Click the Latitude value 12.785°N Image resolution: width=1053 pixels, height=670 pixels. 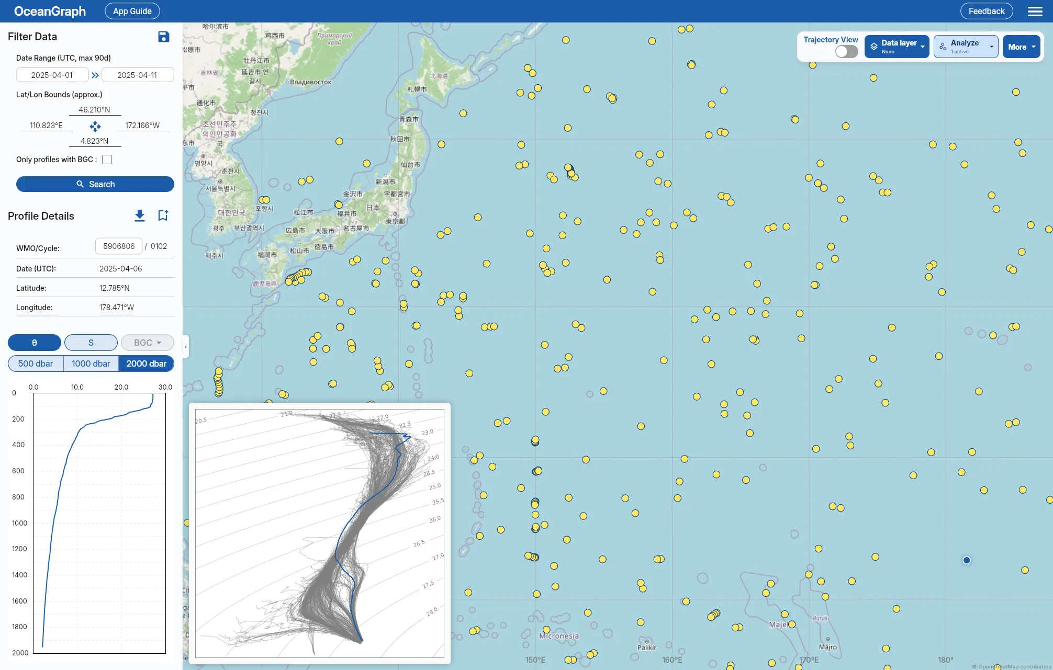tap(115, 288)
